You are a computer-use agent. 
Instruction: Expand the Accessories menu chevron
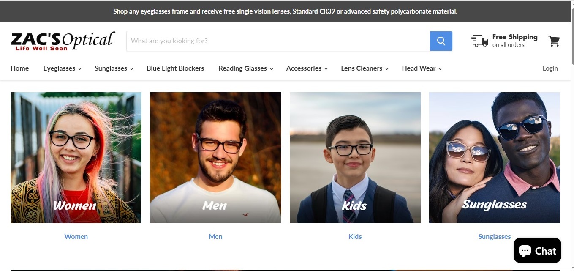(x=326, y=69)
